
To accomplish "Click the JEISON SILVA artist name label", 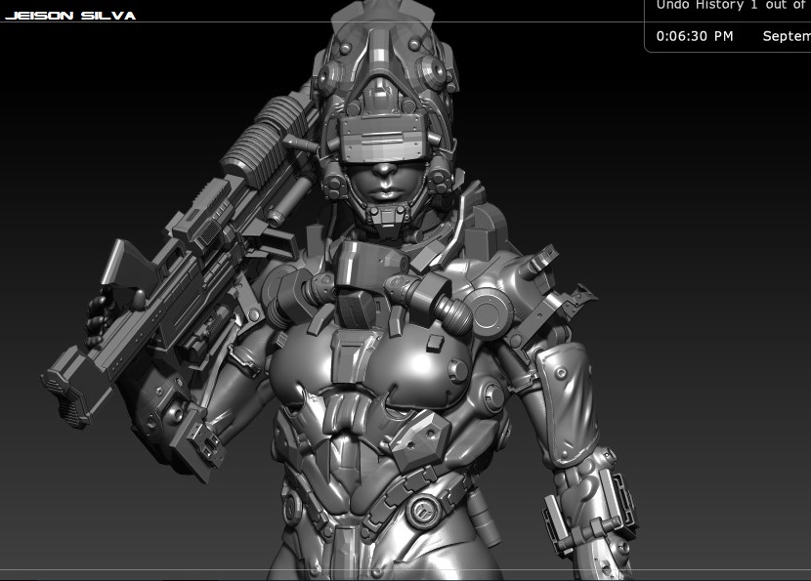I will click(70, 16).
